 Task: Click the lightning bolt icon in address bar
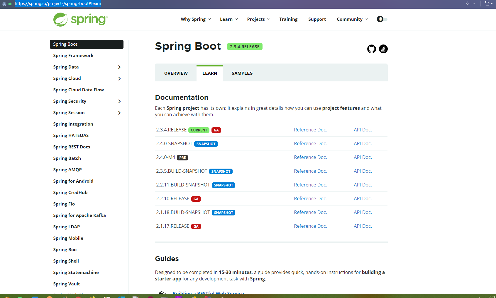(x=467, y=4)
